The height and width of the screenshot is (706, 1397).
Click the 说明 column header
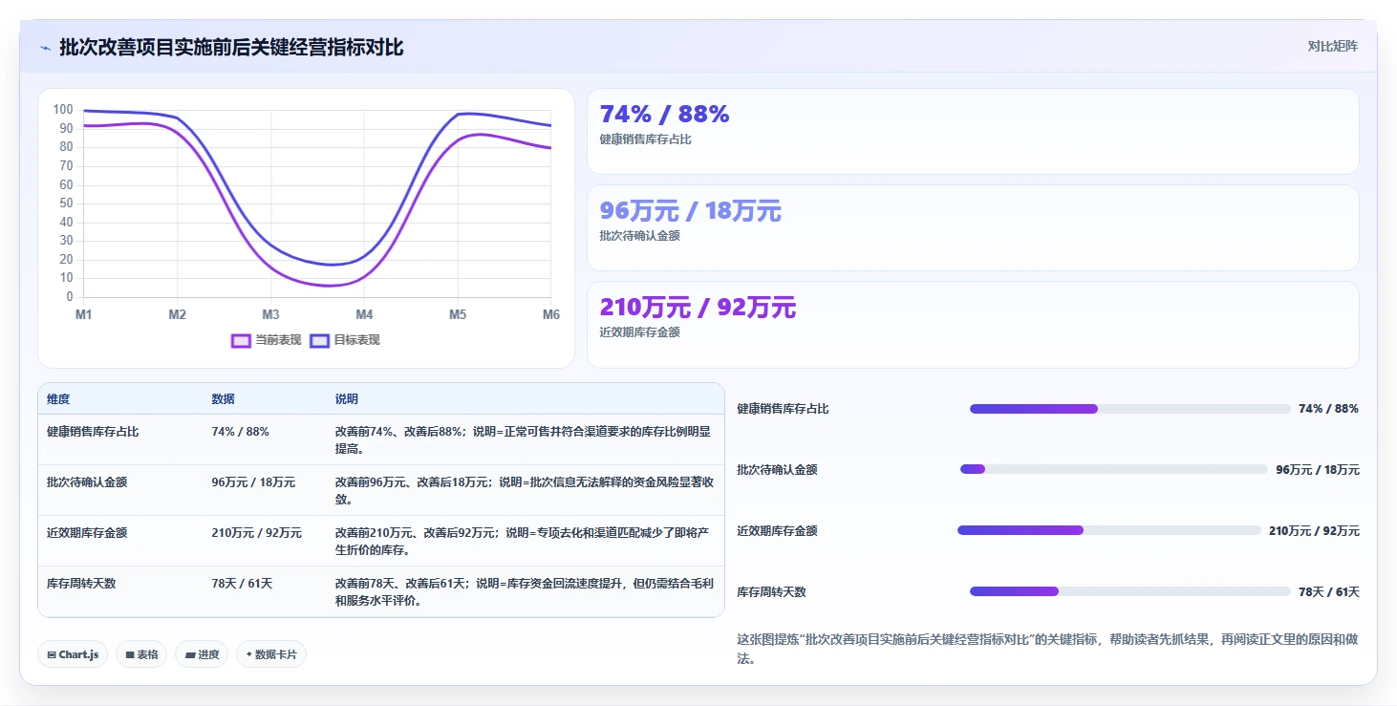pyautogui.click(x=346, y=399)
